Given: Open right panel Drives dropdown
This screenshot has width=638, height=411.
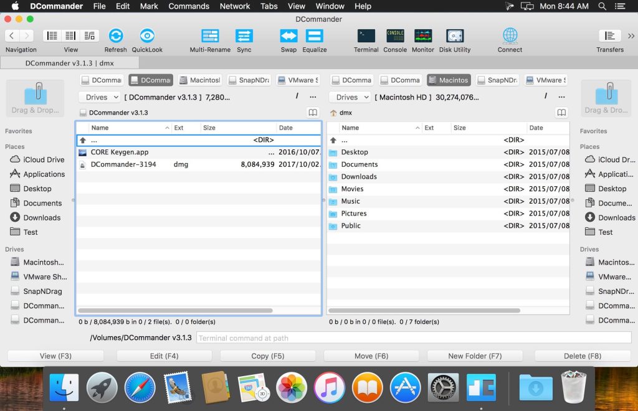Looking at the screenshot, I should click(350, 97).
